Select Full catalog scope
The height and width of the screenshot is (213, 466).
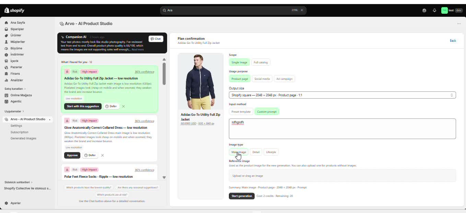261,62
